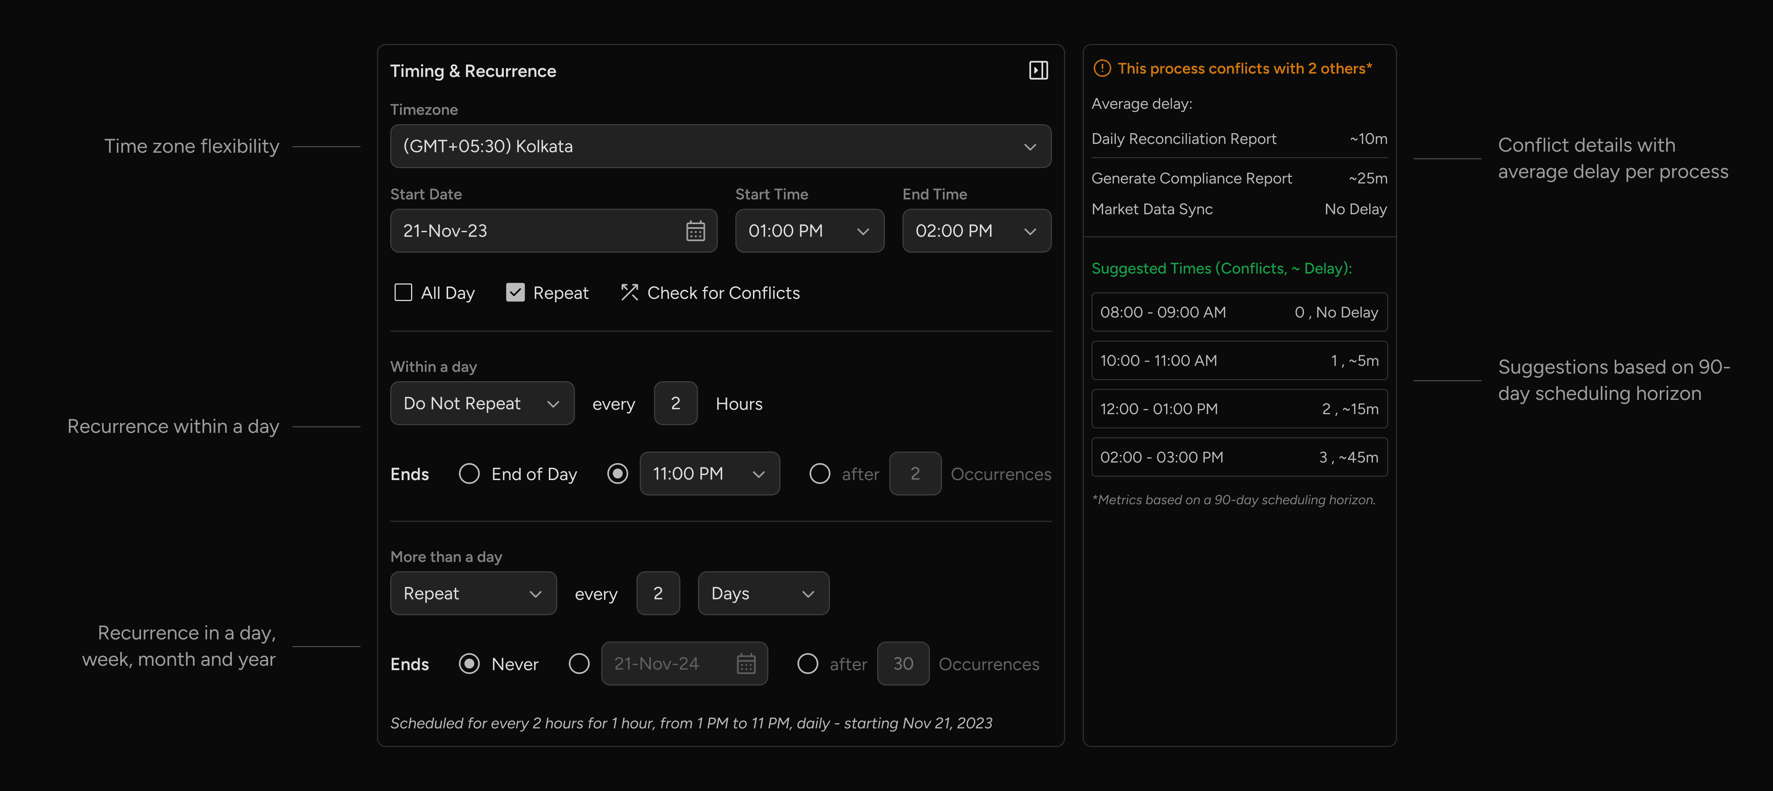Select the 08:00 - 09:00 AM suggested time
The height and width of the screenshot is (791, 1773).
1238,312
